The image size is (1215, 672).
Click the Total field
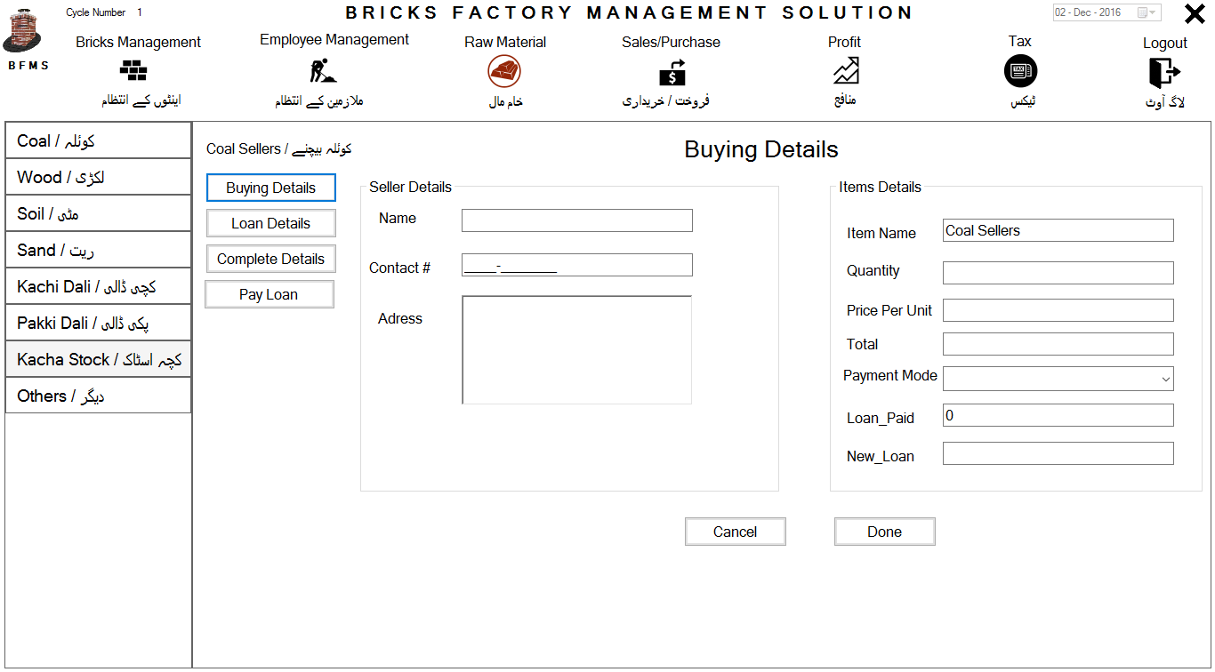coord(1058,344)
